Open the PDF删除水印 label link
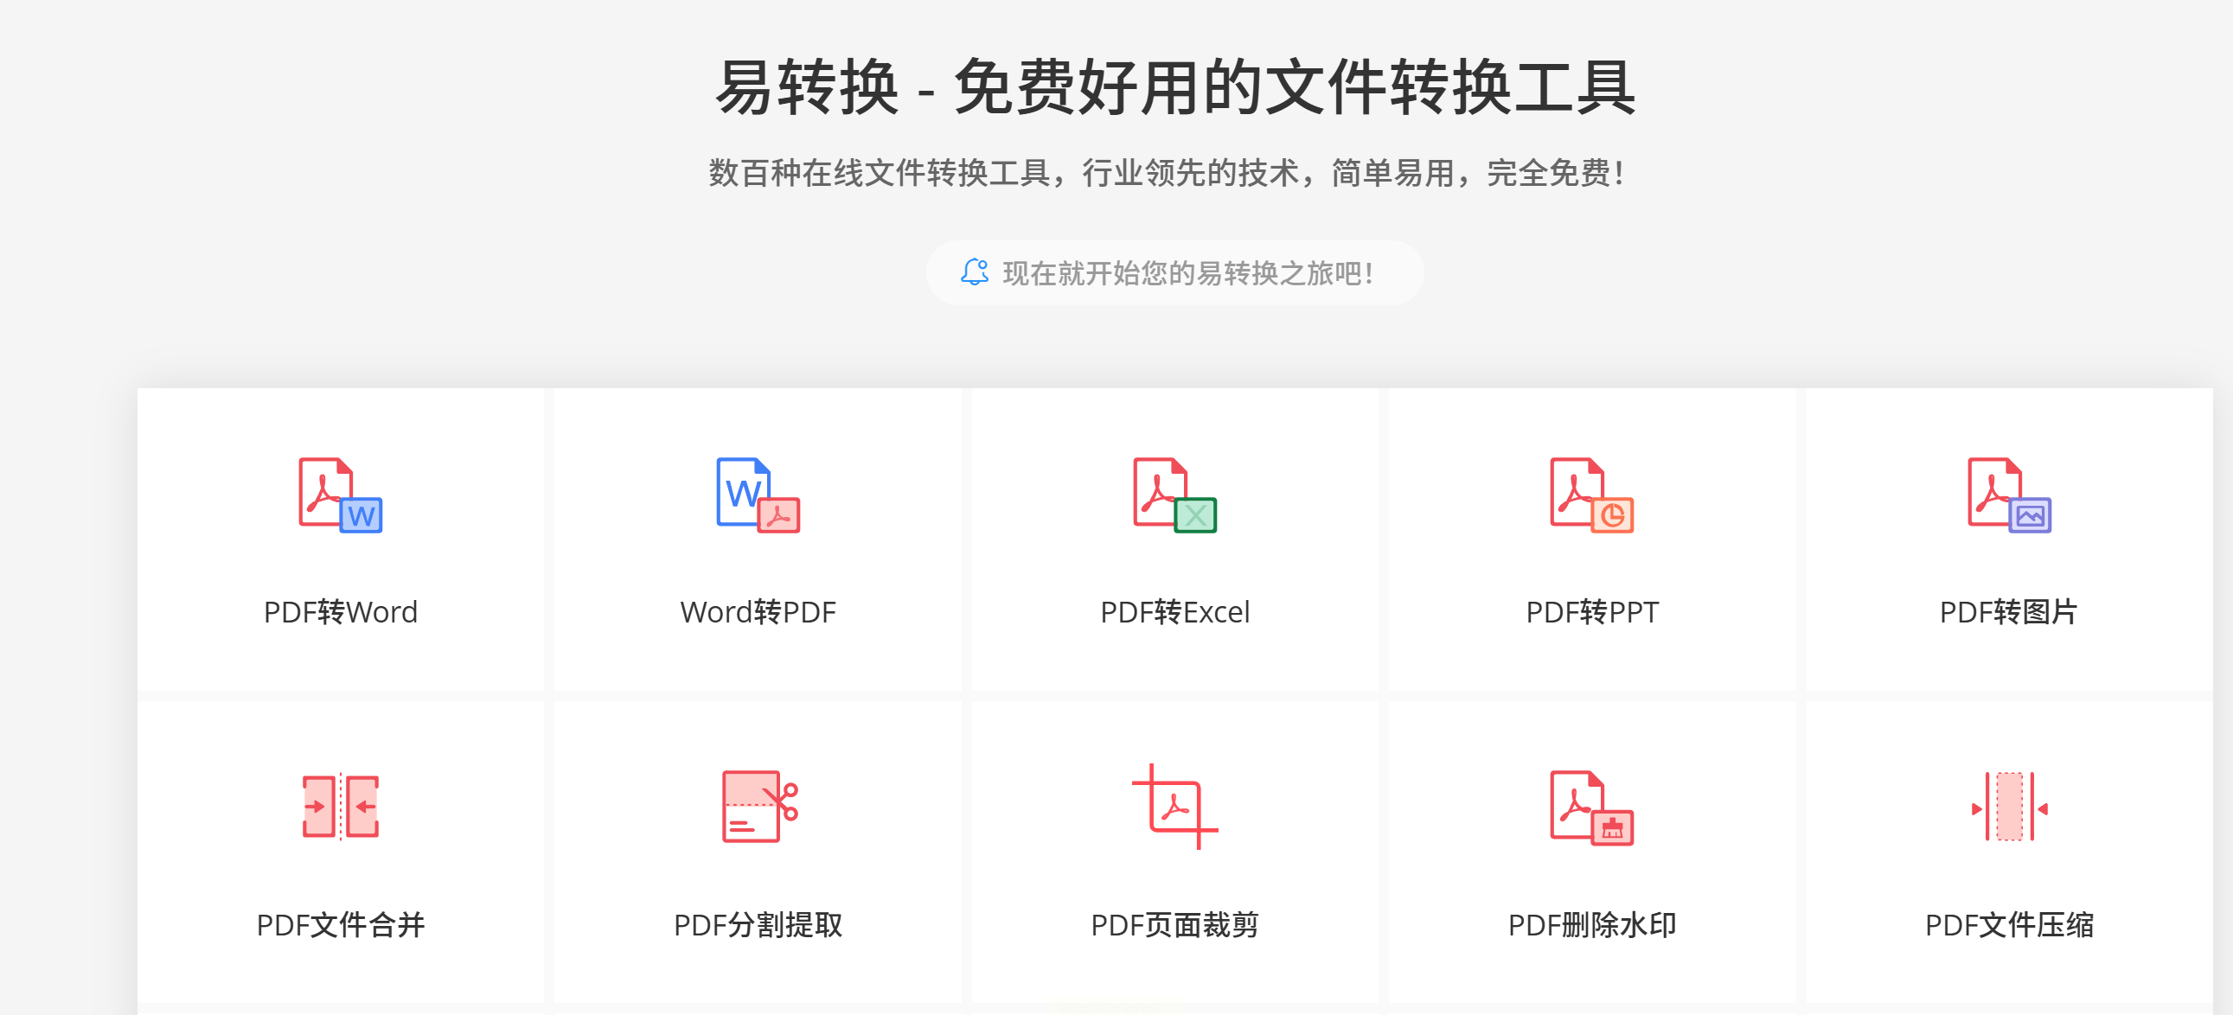Screen dimensions: 2233x1015 pos(1591,925)
